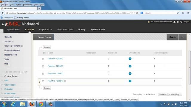Check the Forum C - 12/15/13 checkbox
Screen dimensions: 191x107
tap(43, 81)
